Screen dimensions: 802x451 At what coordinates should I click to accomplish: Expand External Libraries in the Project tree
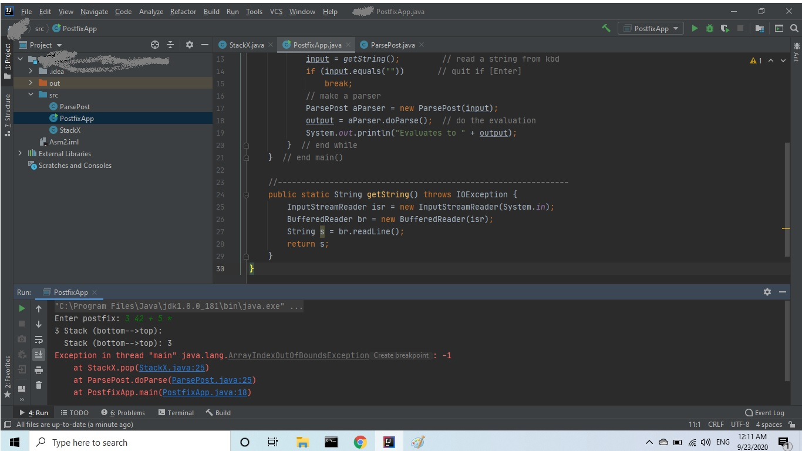pos(20,153)
